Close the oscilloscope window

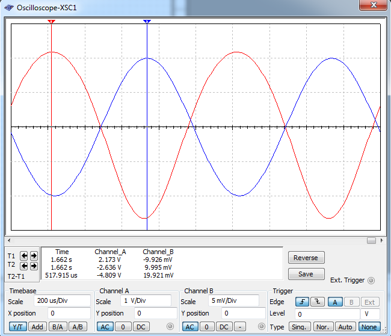click(373, 5)
